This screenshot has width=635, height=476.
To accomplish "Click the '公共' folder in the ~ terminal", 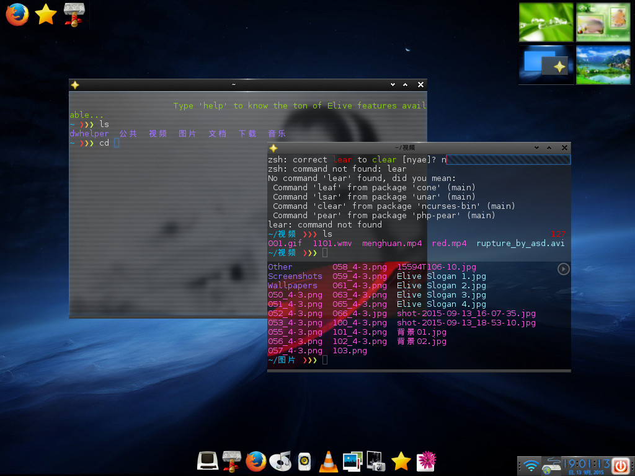I will tap(128, 134).
